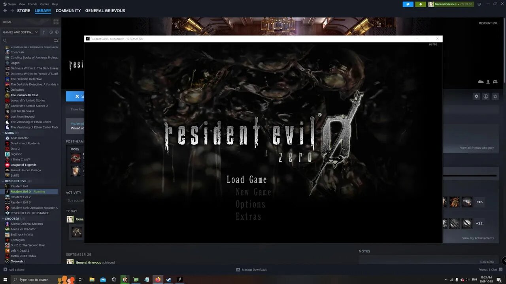Viewport: 506px width, 284px height.
Task: Open the Games menu
Action: tap(45, 4)
